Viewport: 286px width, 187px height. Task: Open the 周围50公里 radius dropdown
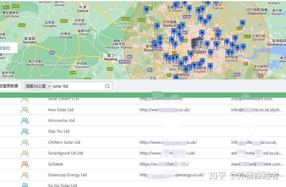point(38,86)
